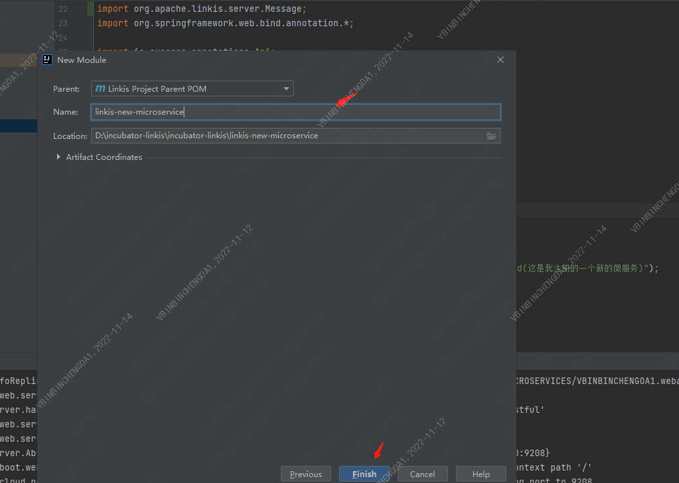Click the import Message code line
Screen dimensions: 679x483
coord(201,9)
